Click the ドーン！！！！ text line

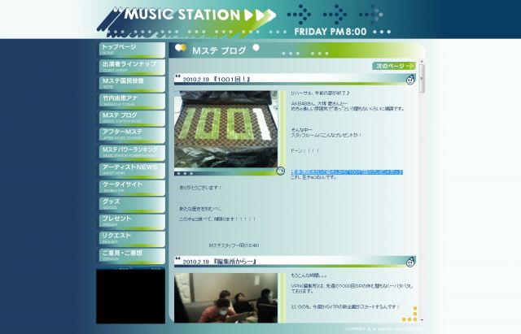(x=305, y=150)
